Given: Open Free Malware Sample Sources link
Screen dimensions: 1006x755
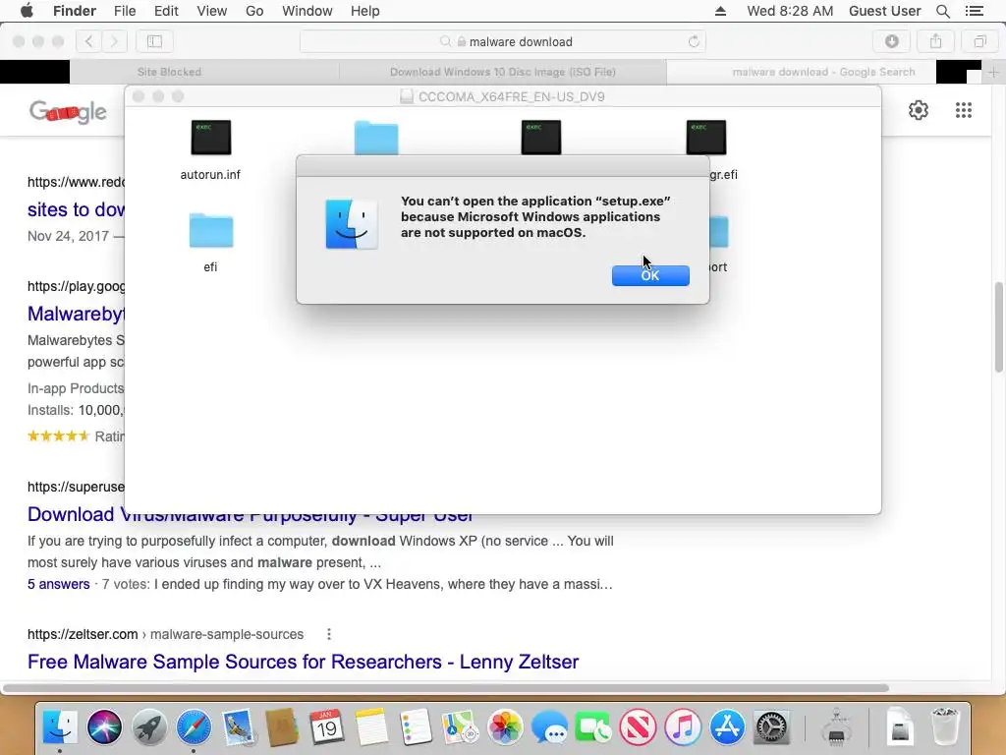Looking at the screenshot, I should [x=303, y=662].
